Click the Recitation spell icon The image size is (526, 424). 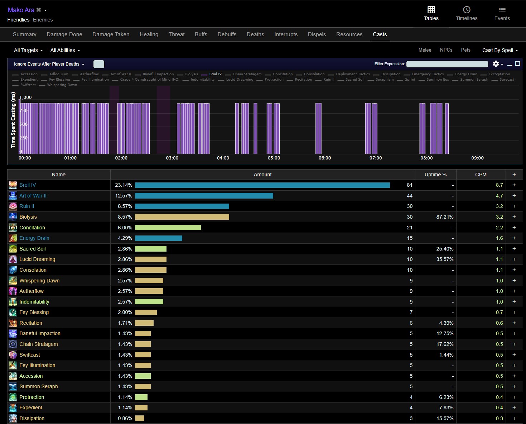pyautogui.click(x=13, y=323)
